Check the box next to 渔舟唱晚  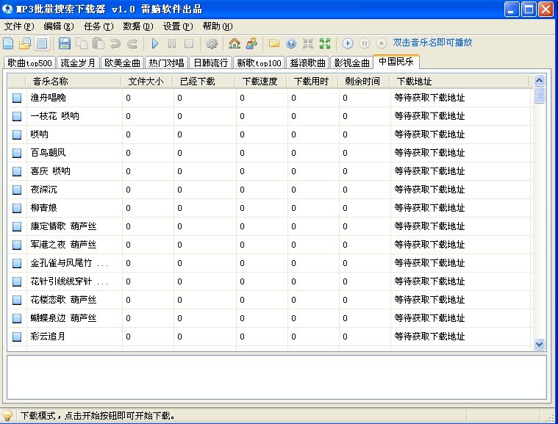(x=17, y=98)
